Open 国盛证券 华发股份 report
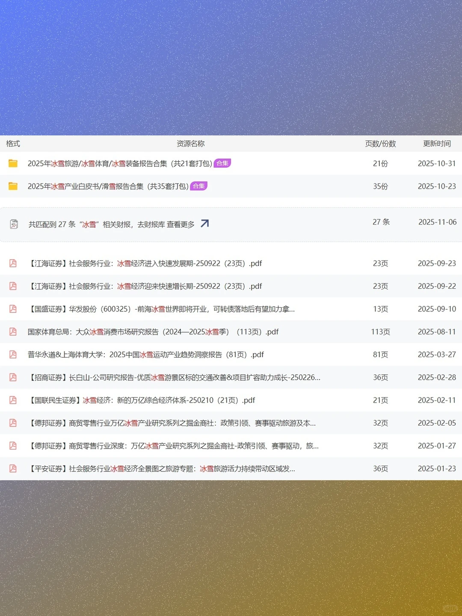Image resolution: width=462 pixels, height=616 pixels. click(x=161, y=309)
